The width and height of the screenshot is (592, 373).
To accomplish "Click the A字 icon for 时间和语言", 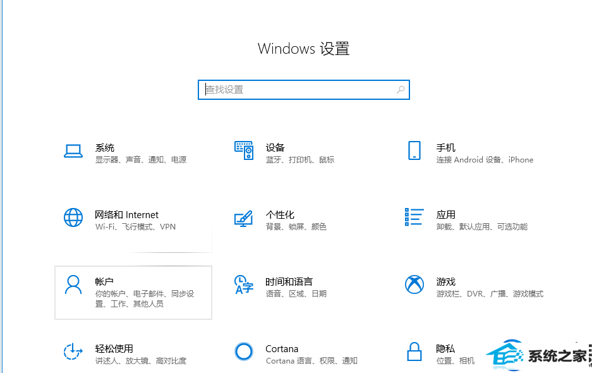I will (243, 284).
